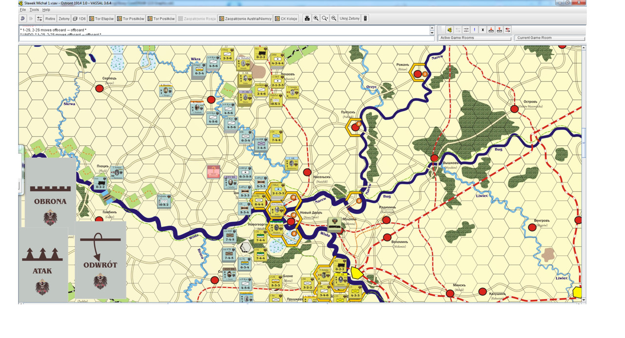This screenshot has height=338, width=625.
Task: Select the fortress counter at Jabłonna
Action: click(334, 225)
